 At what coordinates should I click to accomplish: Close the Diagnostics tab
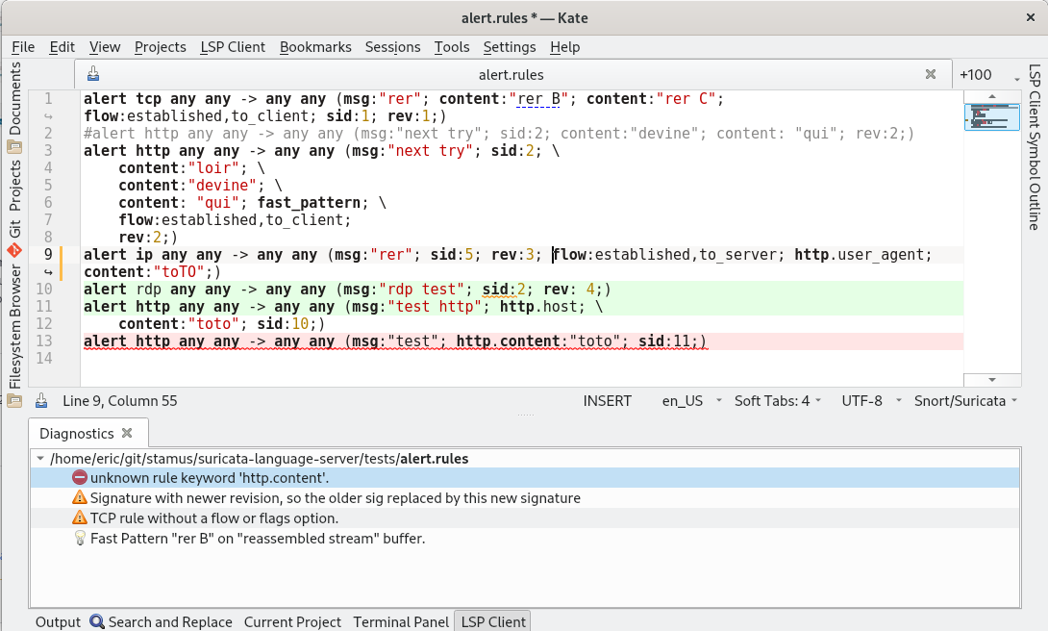tap(127, 433)
